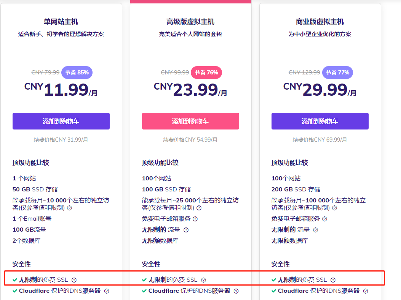Click unlimited traffic help icon in business plan
The image size is (401, 300).
[315, 230]
